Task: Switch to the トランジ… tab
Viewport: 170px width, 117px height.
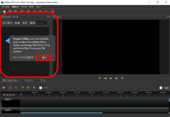Action: tap(30, 81)
